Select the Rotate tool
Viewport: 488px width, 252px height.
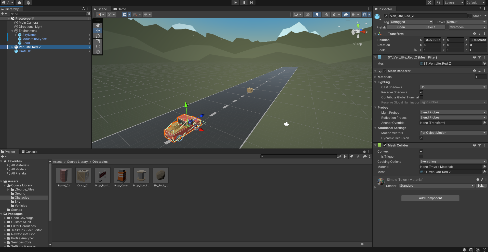coord(98,36)
